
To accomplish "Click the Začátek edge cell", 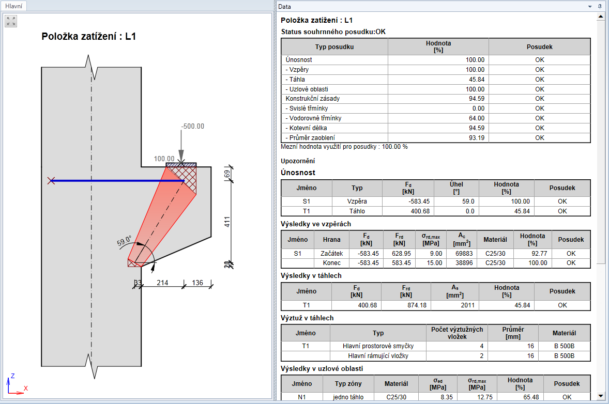I will pos(332,254).
